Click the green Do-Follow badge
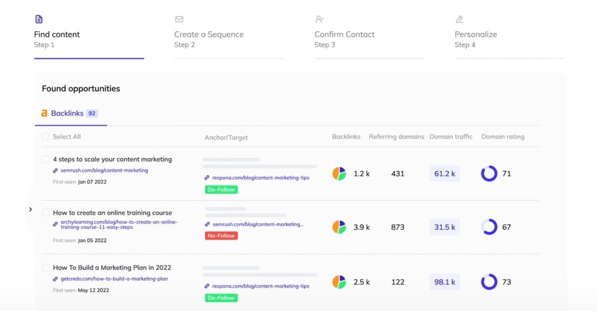Image resolution: width=597 pixels, height=311 pixels. 221,189
